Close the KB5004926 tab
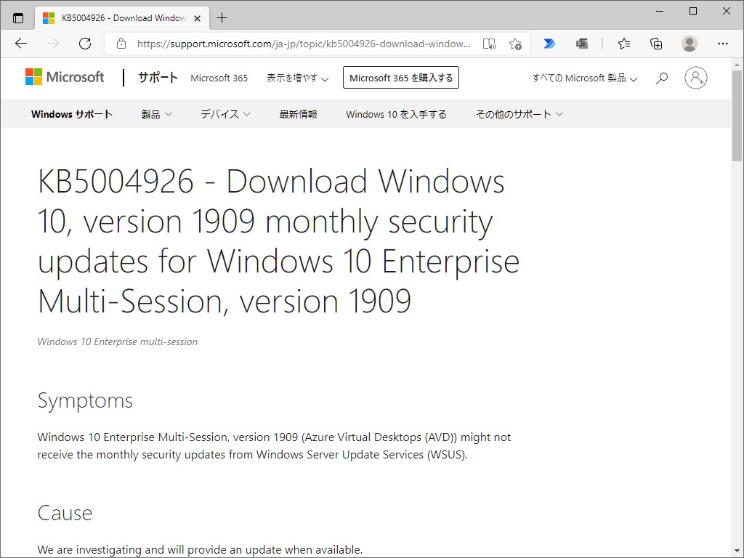 coord(198,18)
